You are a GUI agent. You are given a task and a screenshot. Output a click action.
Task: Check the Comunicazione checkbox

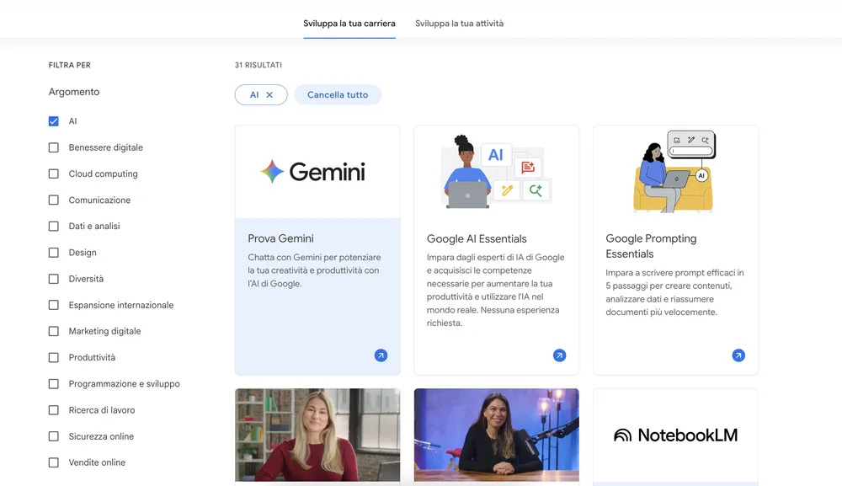(54, 200)
